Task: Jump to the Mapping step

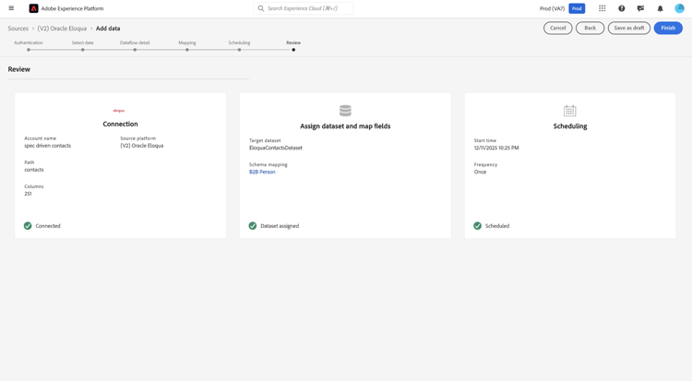Action: pyautogui.click(x=187, y=50)
